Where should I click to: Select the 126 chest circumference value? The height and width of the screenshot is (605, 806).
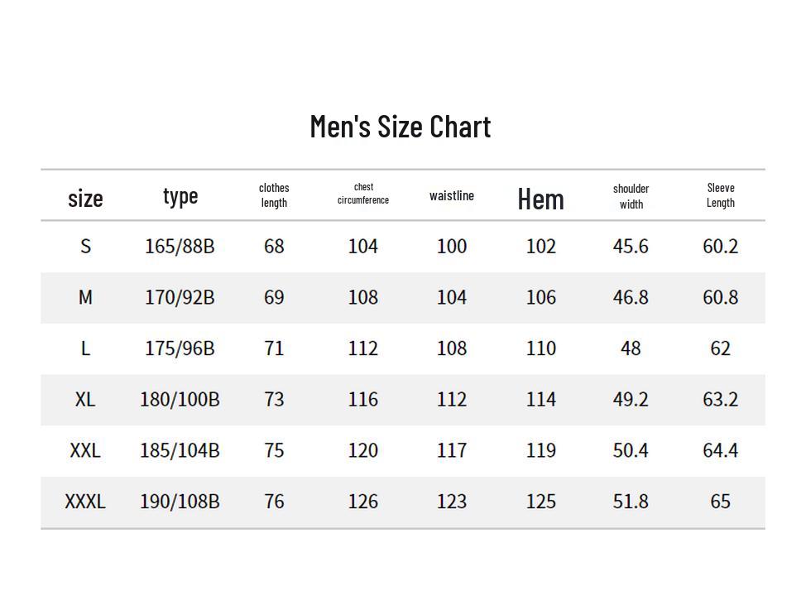(x=363, y=502)
